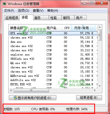This screenshot has height=114, width=110.
Task: Click the 26,960 K memory value
Action: pyautogui.click(x=87, y=59)
